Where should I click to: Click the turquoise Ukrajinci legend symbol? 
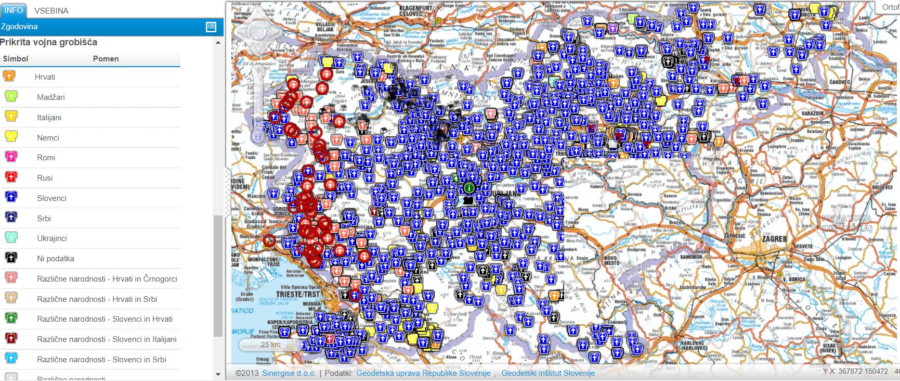(x=11, y=237)
